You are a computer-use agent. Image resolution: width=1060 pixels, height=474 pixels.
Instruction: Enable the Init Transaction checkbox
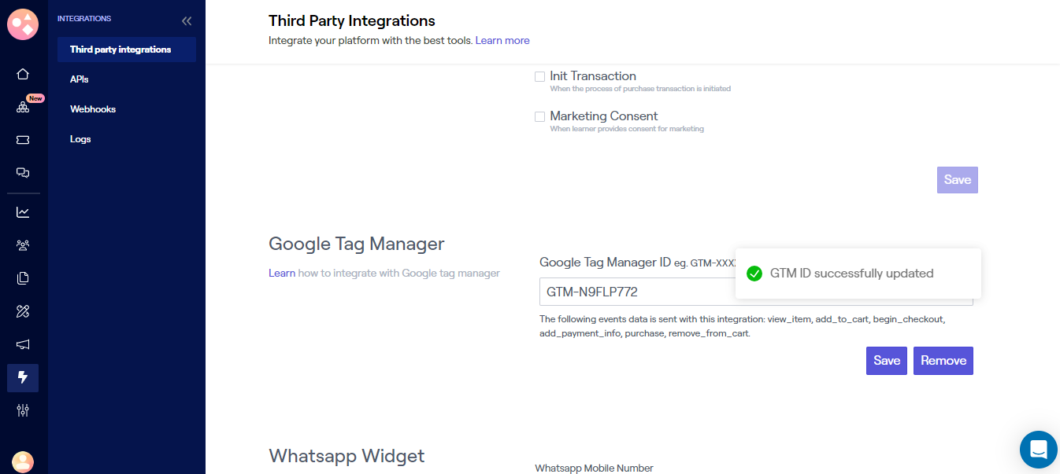tap(539, 76)
